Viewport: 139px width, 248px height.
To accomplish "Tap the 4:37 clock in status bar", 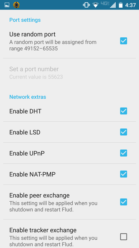I will coord(130,5).
